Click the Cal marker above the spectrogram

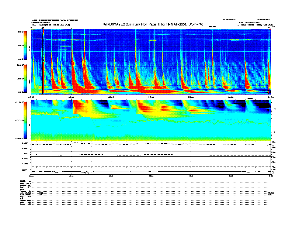coord(42,28)
